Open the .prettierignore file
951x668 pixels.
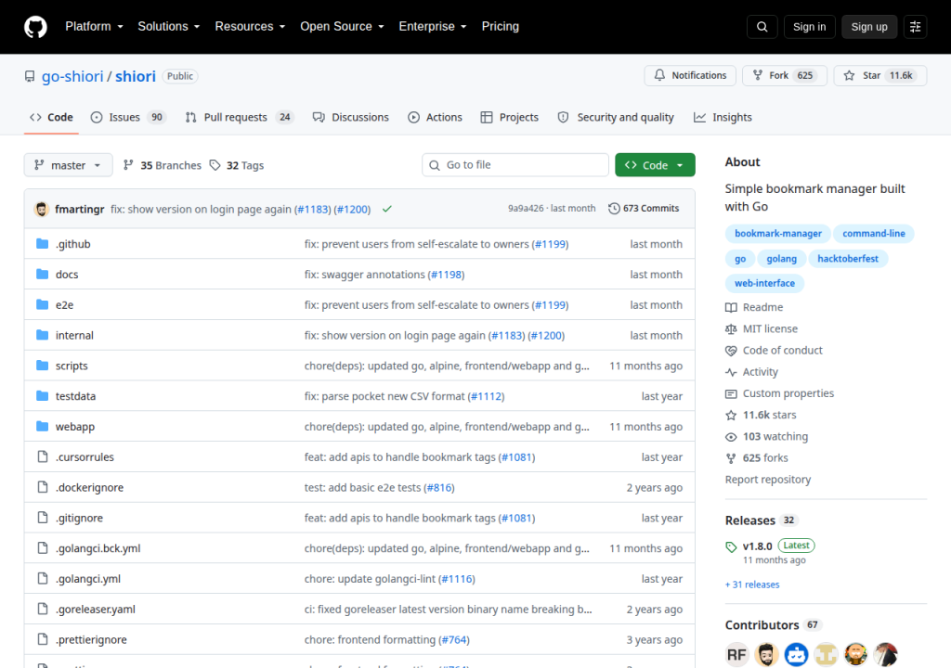91,639
